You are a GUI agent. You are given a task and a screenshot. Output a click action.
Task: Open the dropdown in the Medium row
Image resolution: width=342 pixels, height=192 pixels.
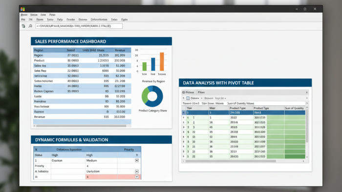point(137,160)
